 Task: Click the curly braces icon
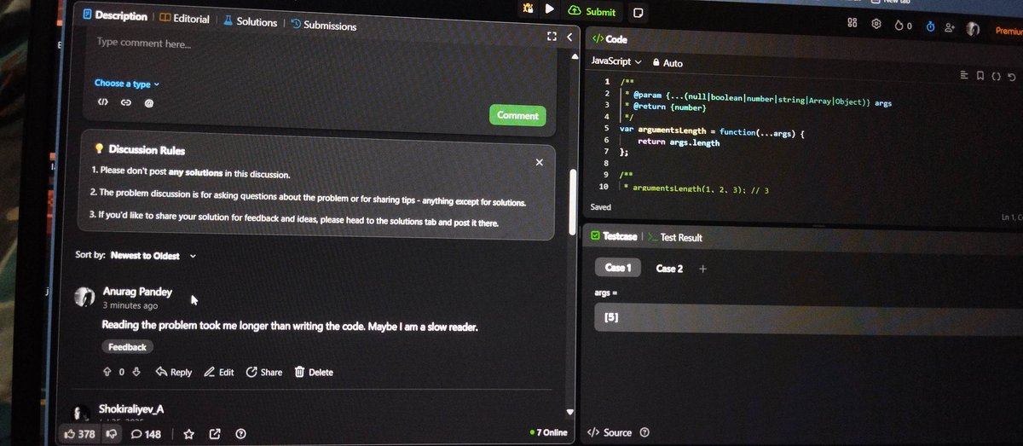(x=995, y=76)
